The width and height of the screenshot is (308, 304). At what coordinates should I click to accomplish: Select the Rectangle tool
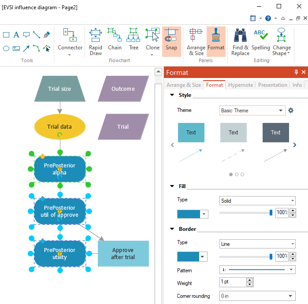(x=6, y=35)
